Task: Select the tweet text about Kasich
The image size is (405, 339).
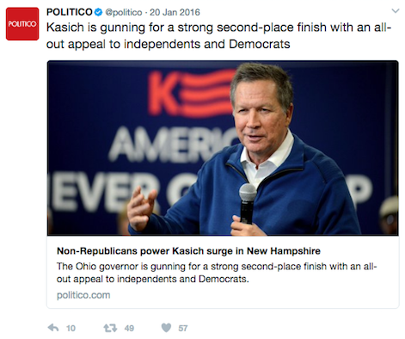Action: [218, 36]
